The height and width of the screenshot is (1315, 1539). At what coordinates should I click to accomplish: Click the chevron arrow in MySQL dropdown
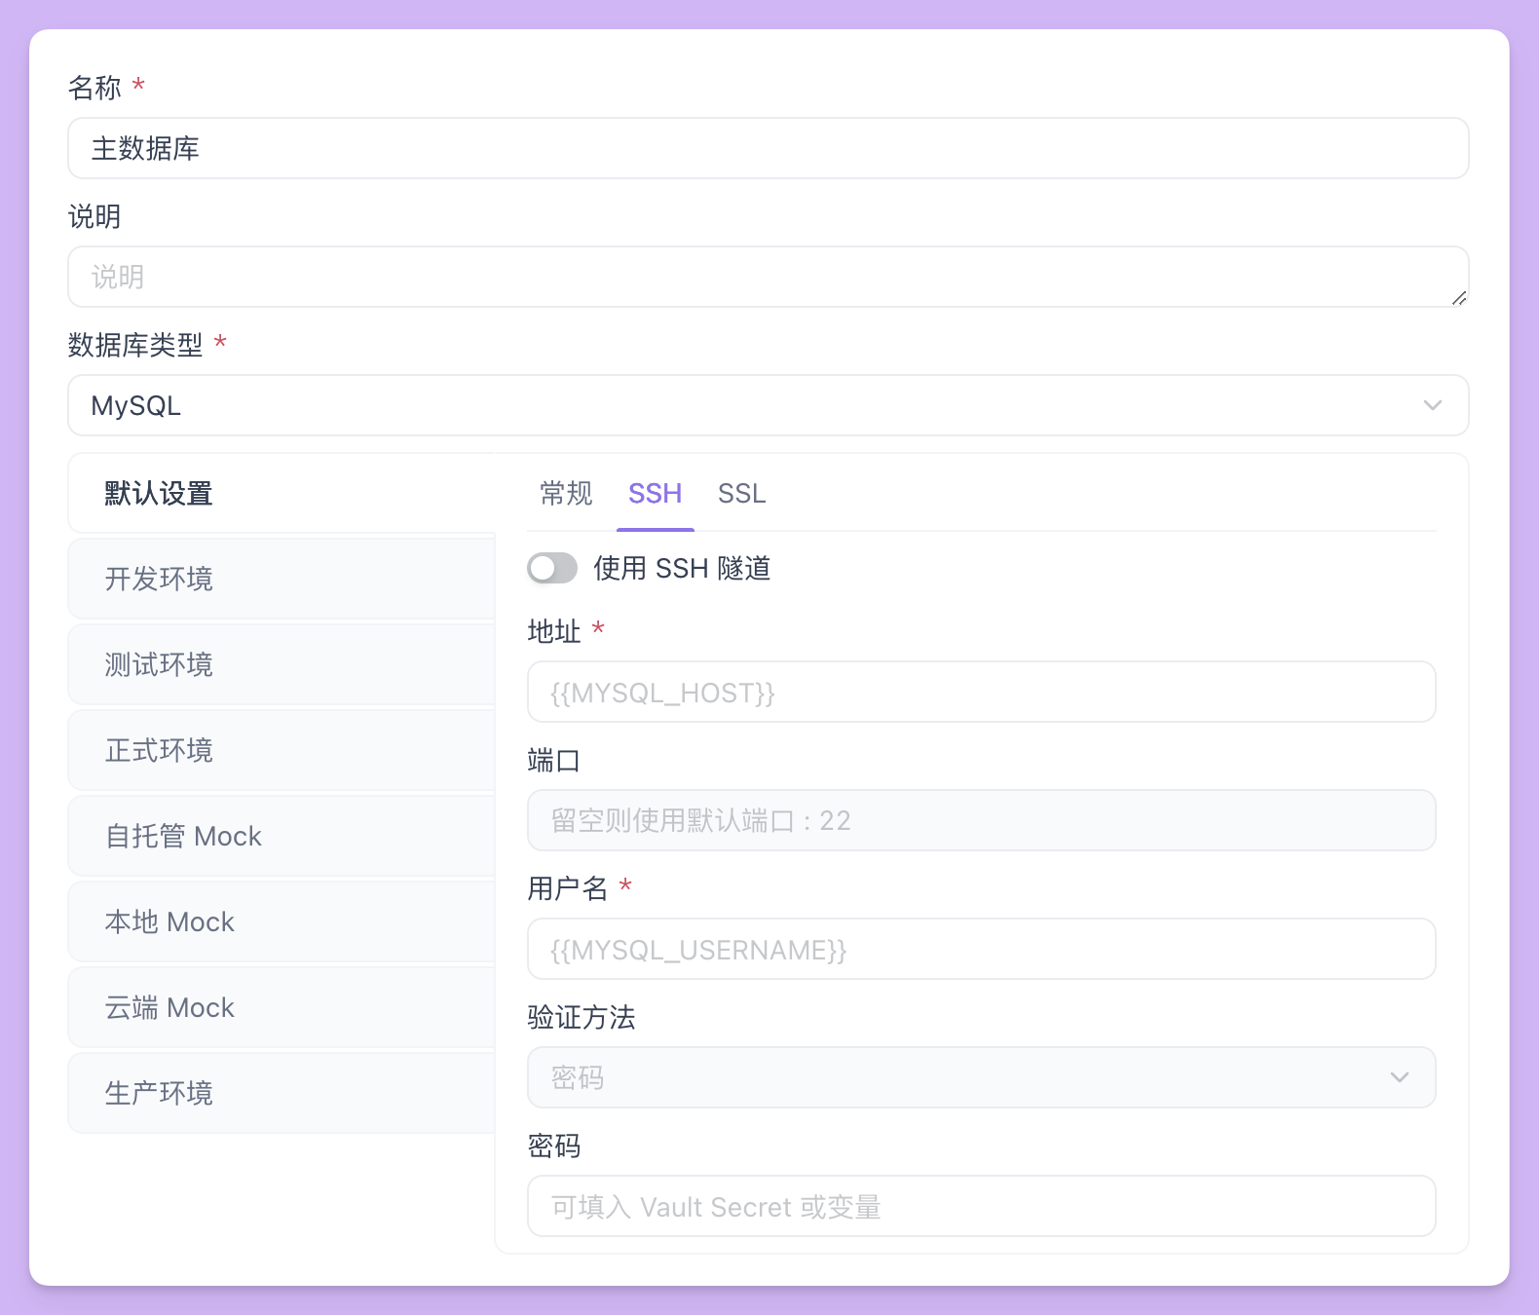point(1432,405)
